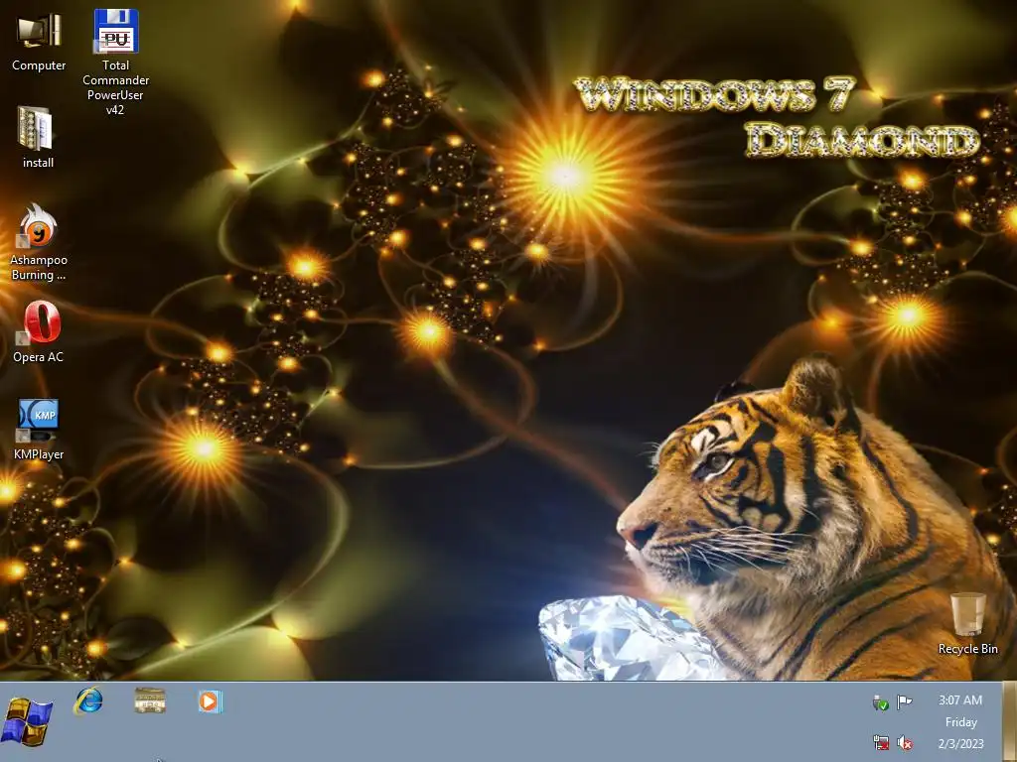Image resolution: width=1017 pixels, height=762 pixels.
Task: Open the pinned taskbar item beside Internet Explorer
Action: coord(150,701)
